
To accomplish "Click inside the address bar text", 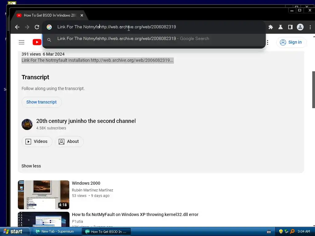I will pyautogui.click(x=117, y=27).
